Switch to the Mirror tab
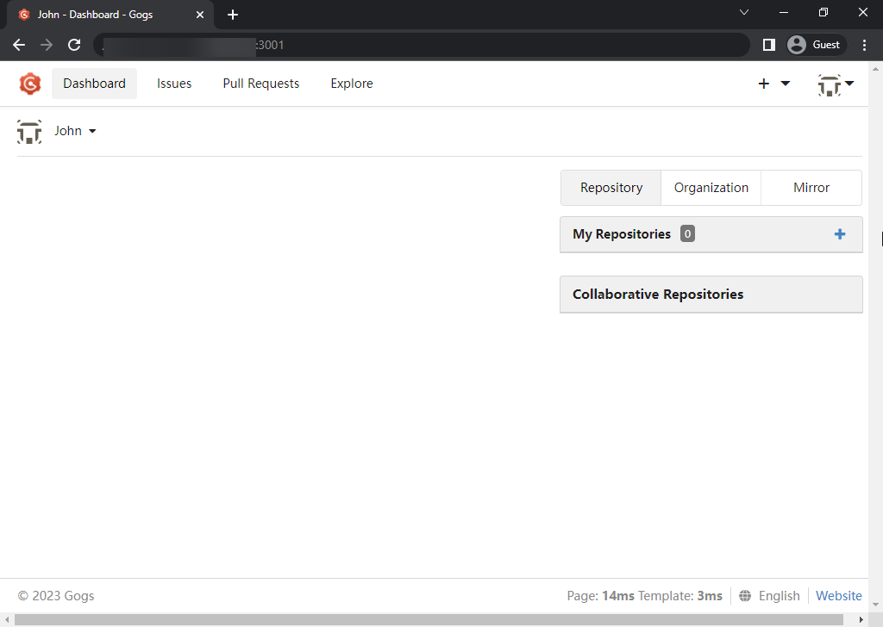This screenshot has height=627, width=883. (811, 187)
